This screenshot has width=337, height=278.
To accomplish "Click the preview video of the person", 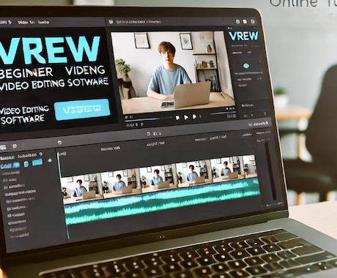I will 172,72.
